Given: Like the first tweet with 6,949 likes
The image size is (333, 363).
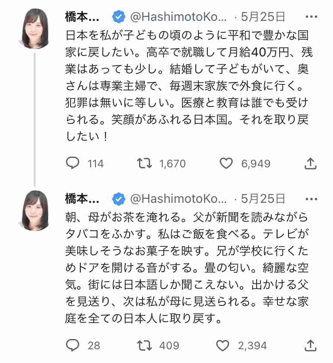Looking at the screenshot, I should 226,164.
